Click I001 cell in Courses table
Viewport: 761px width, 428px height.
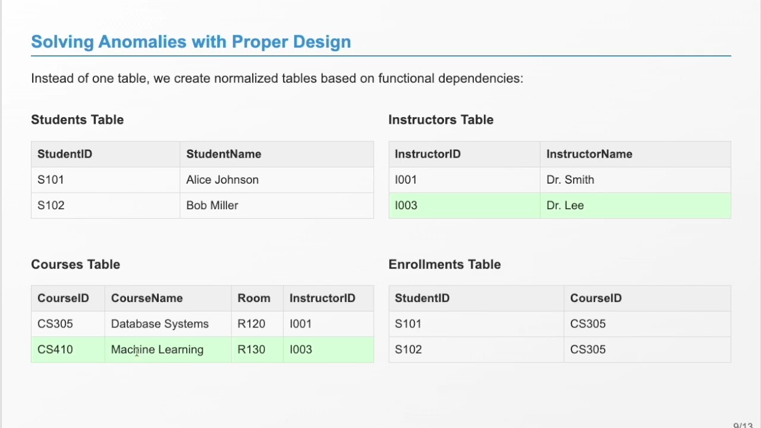click(328, 324)
